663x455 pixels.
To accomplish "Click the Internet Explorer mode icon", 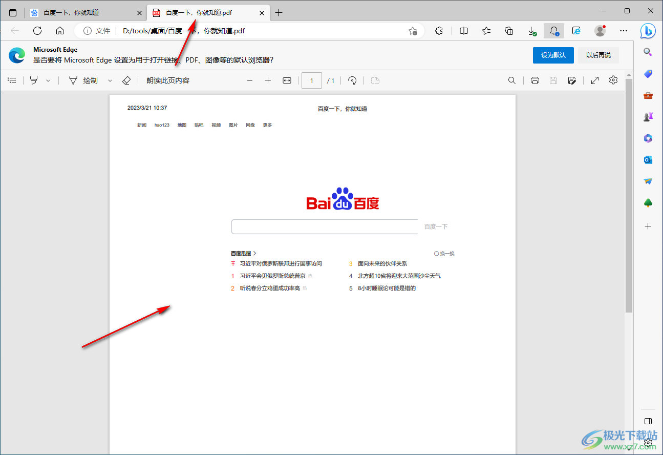I will coord(576,31).
